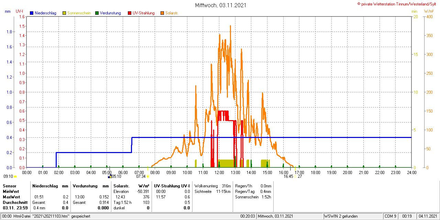Click the 06:00 time axis label

123,172
